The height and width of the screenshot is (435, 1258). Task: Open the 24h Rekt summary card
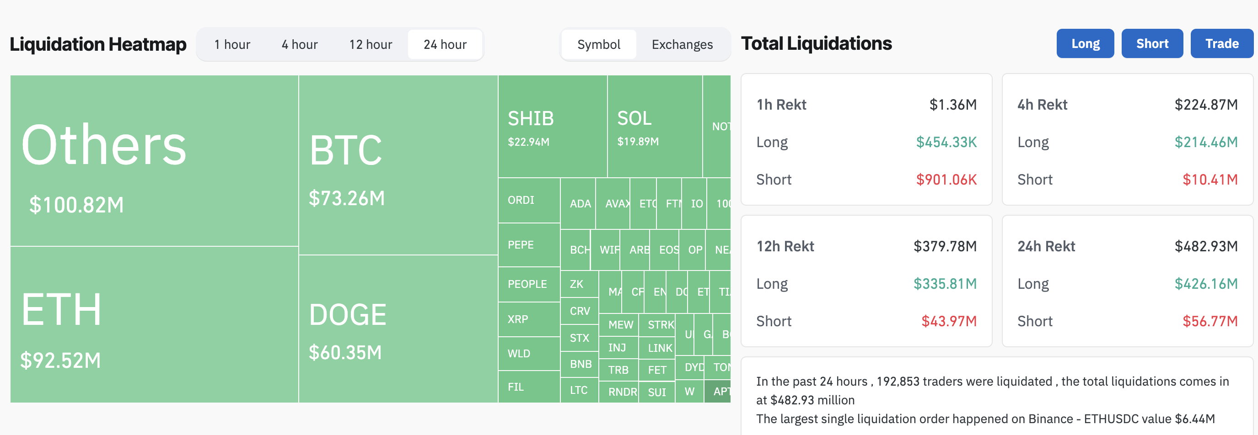pos(1127,281)
